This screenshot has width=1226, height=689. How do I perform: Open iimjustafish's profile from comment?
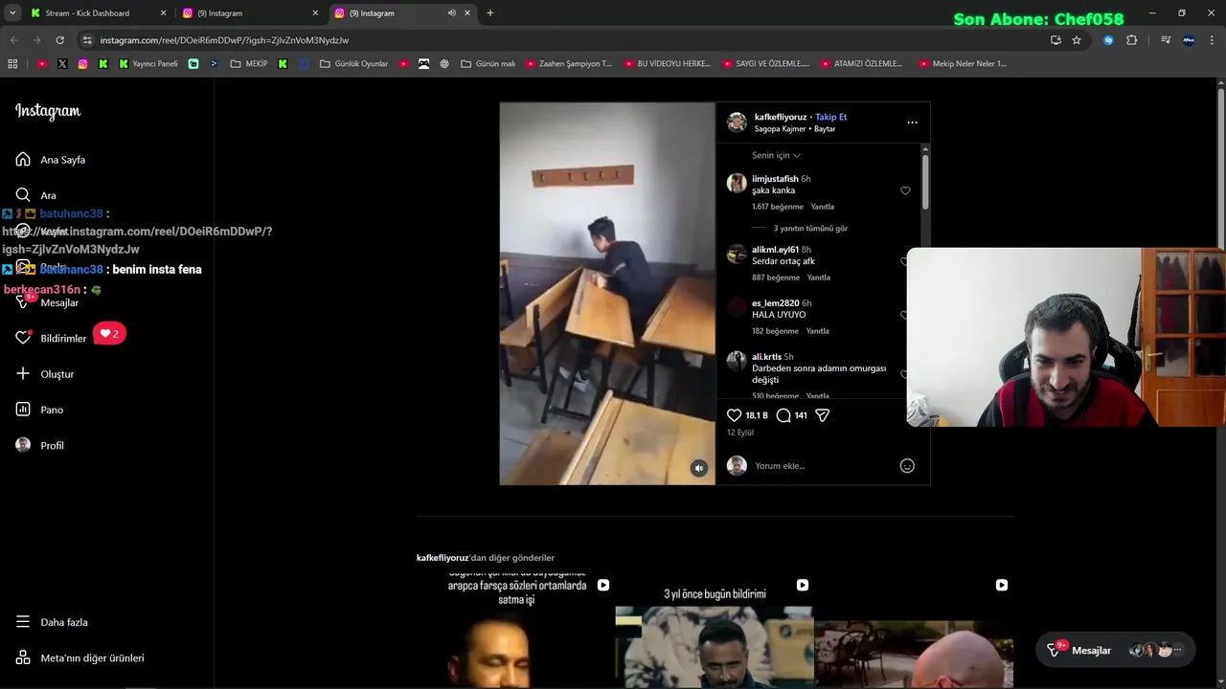[775, 179]
